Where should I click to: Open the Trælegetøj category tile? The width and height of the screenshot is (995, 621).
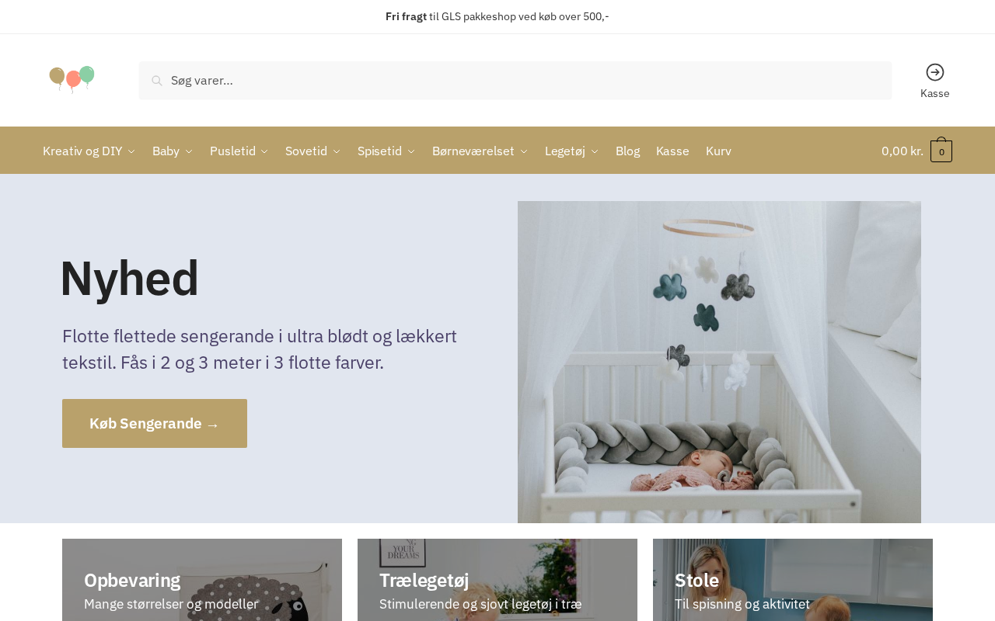click(497, 580)
